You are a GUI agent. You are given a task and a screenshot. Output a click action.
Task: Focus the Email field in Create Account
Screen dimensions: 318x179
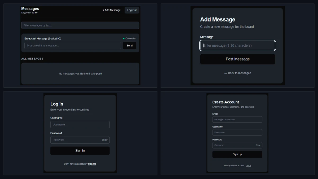(237, 119)
